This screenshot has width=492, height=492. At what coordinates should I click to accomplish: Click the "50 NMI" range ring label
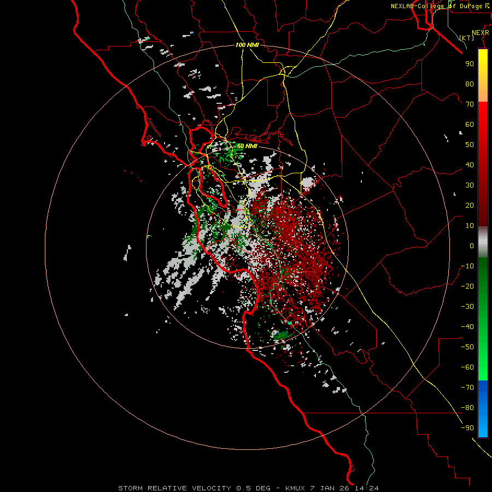pos(247,146)
